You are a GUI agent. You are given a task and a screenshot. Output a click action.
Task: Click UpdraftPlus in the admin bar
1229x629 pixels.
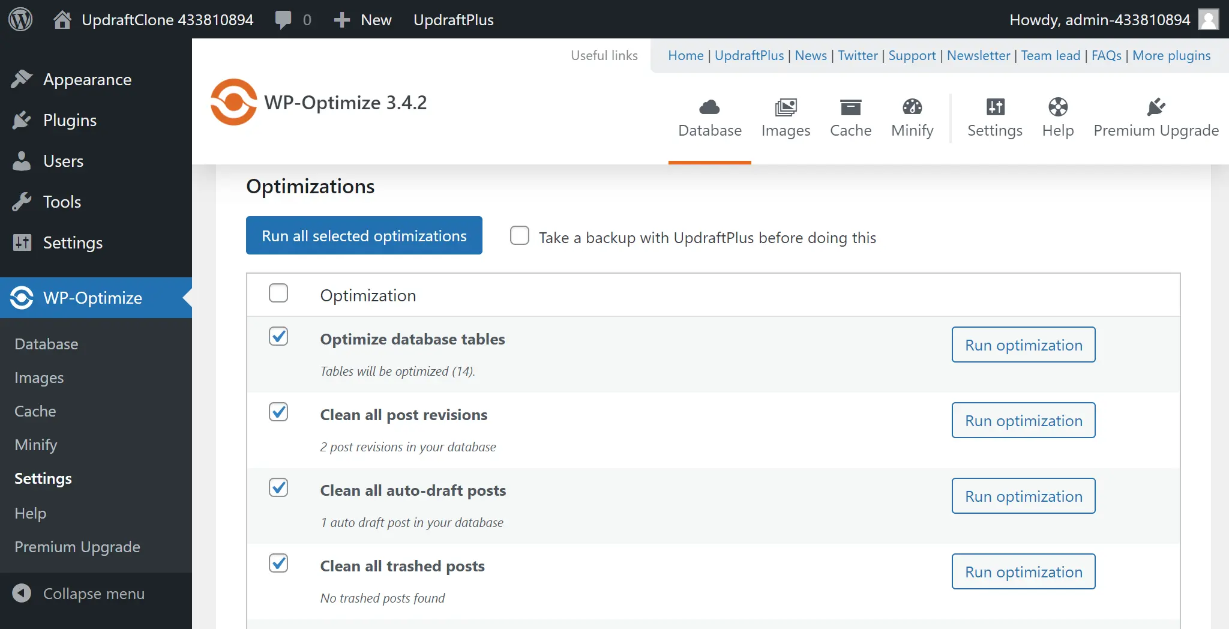point(454,20)
